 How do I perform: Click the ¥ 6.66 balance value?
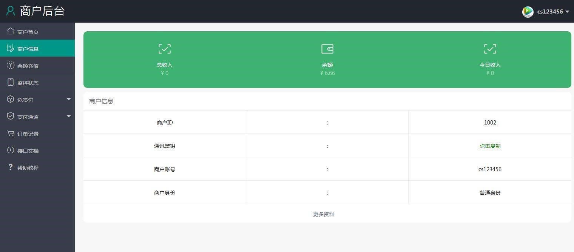coord(327,73)
